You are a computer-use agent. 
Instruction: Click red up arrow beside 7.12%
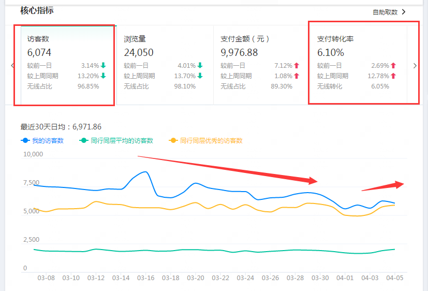coord(297,65)
